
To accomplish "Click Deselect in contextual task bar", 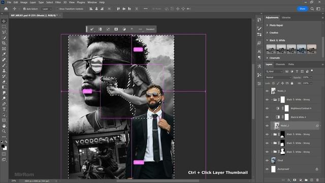I will click(150, 29).
